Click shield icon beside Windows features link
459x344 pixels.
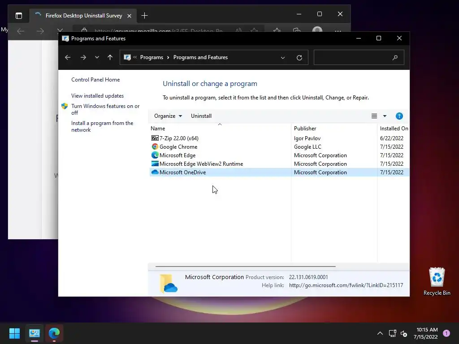coord(65,106)
